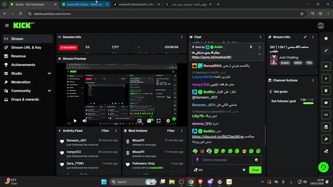Click the Send a message field
The width and height of the screenshot is (333, 187).
click(227, 160)
